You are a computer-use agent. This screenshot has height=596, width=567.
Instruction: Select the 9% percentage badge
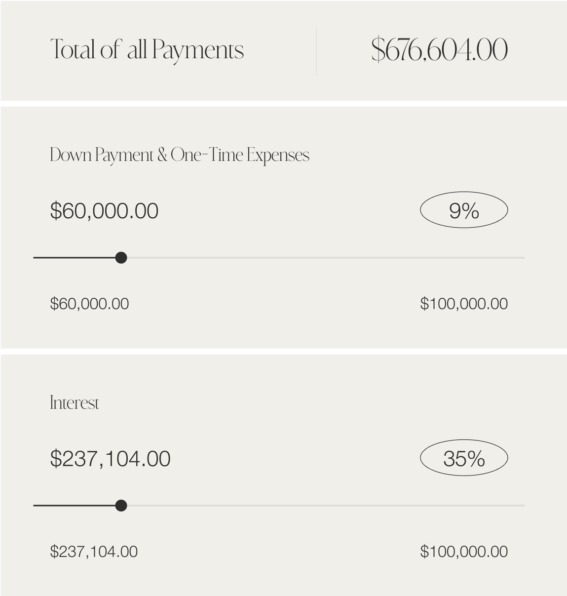[x=464, y=210]
